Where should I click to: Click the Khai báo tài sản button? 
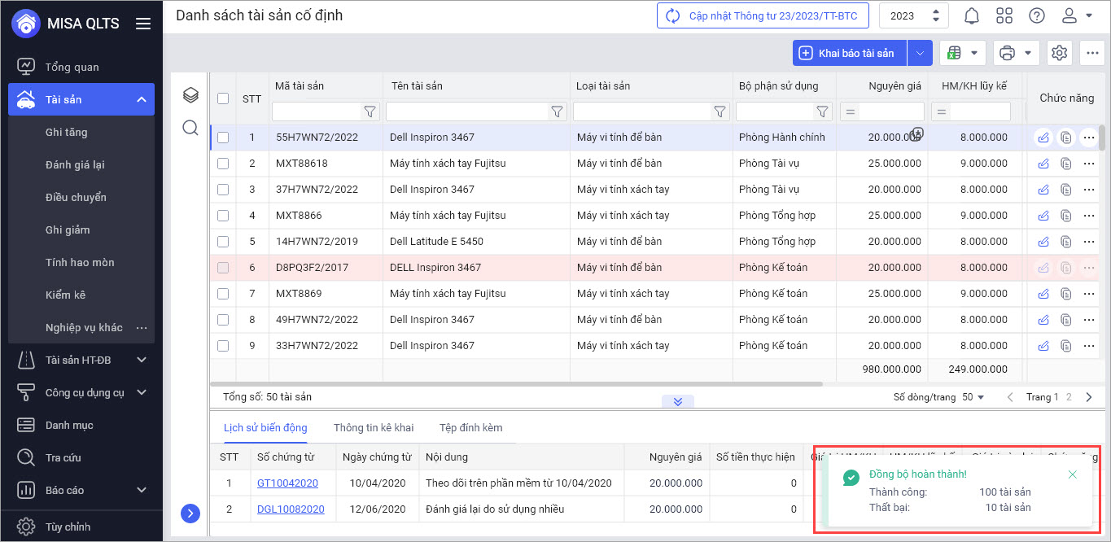point(849,53)
